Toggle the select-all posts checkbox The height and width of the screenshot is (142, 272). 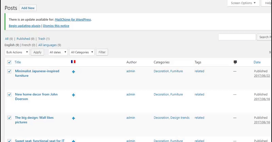click(10, 62)
